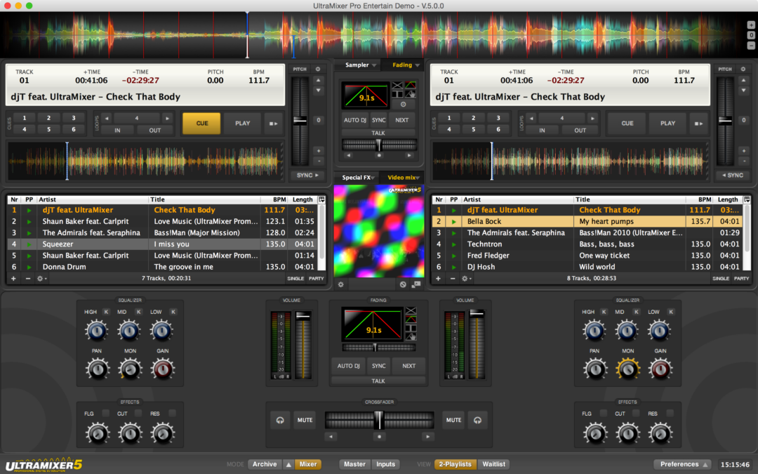758x474 pixels.
Task: Open the Special FX dropdown
Action: coord(359,178)
